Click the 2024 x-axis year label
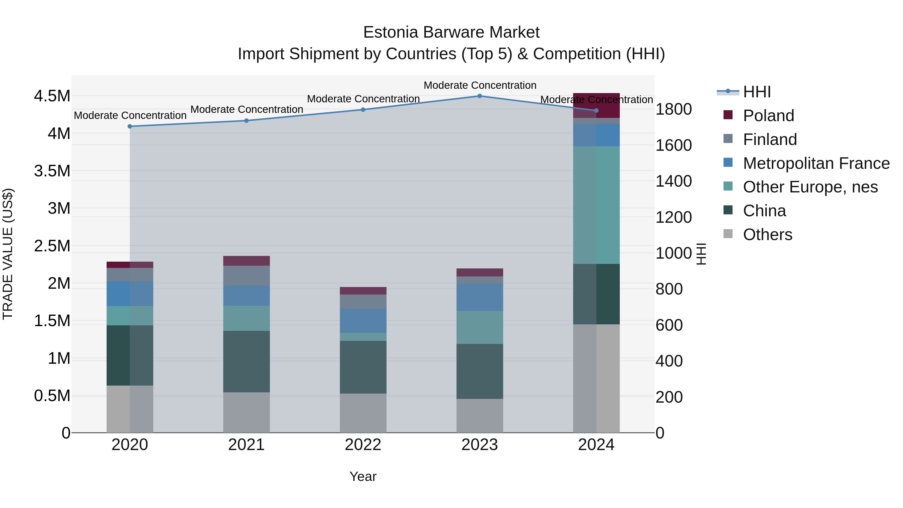 click(x=596, y=445)
